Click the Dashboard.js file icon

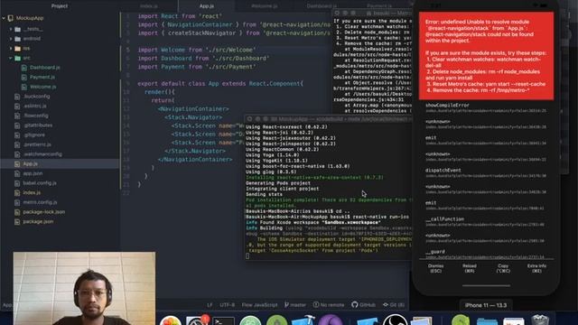click(x=24, y=68)
